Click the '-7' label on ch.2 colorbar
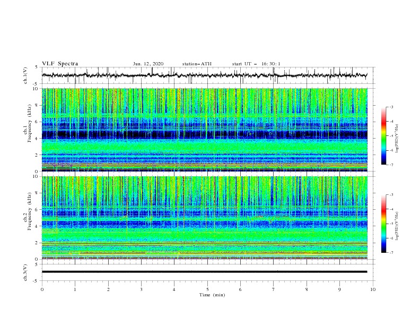Image resolution: width=420 pixels, height=325 pixels. 391,253
